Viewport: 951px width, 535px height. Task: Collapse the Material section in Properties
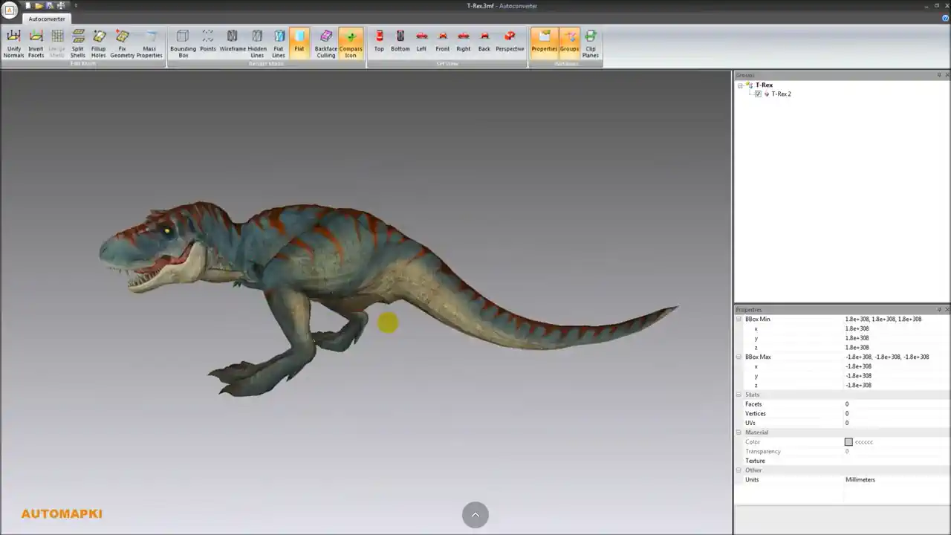tap(739, 432)
